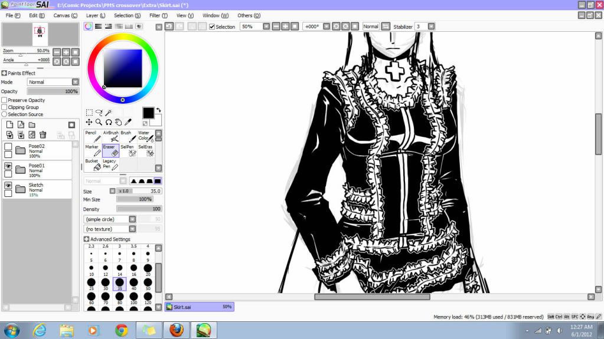Create a new layer folder
Screen dimensions: 604x339
[x=32, y=124]
